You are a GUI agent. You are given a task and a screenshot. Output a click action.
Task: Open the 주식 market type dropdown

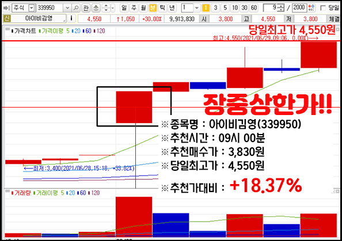tap(32, 8)
